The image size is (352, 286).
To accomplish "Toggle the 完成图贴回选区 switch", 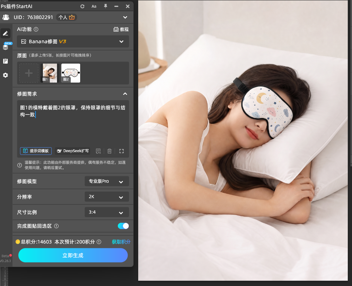I will click(x=123, y=226).
